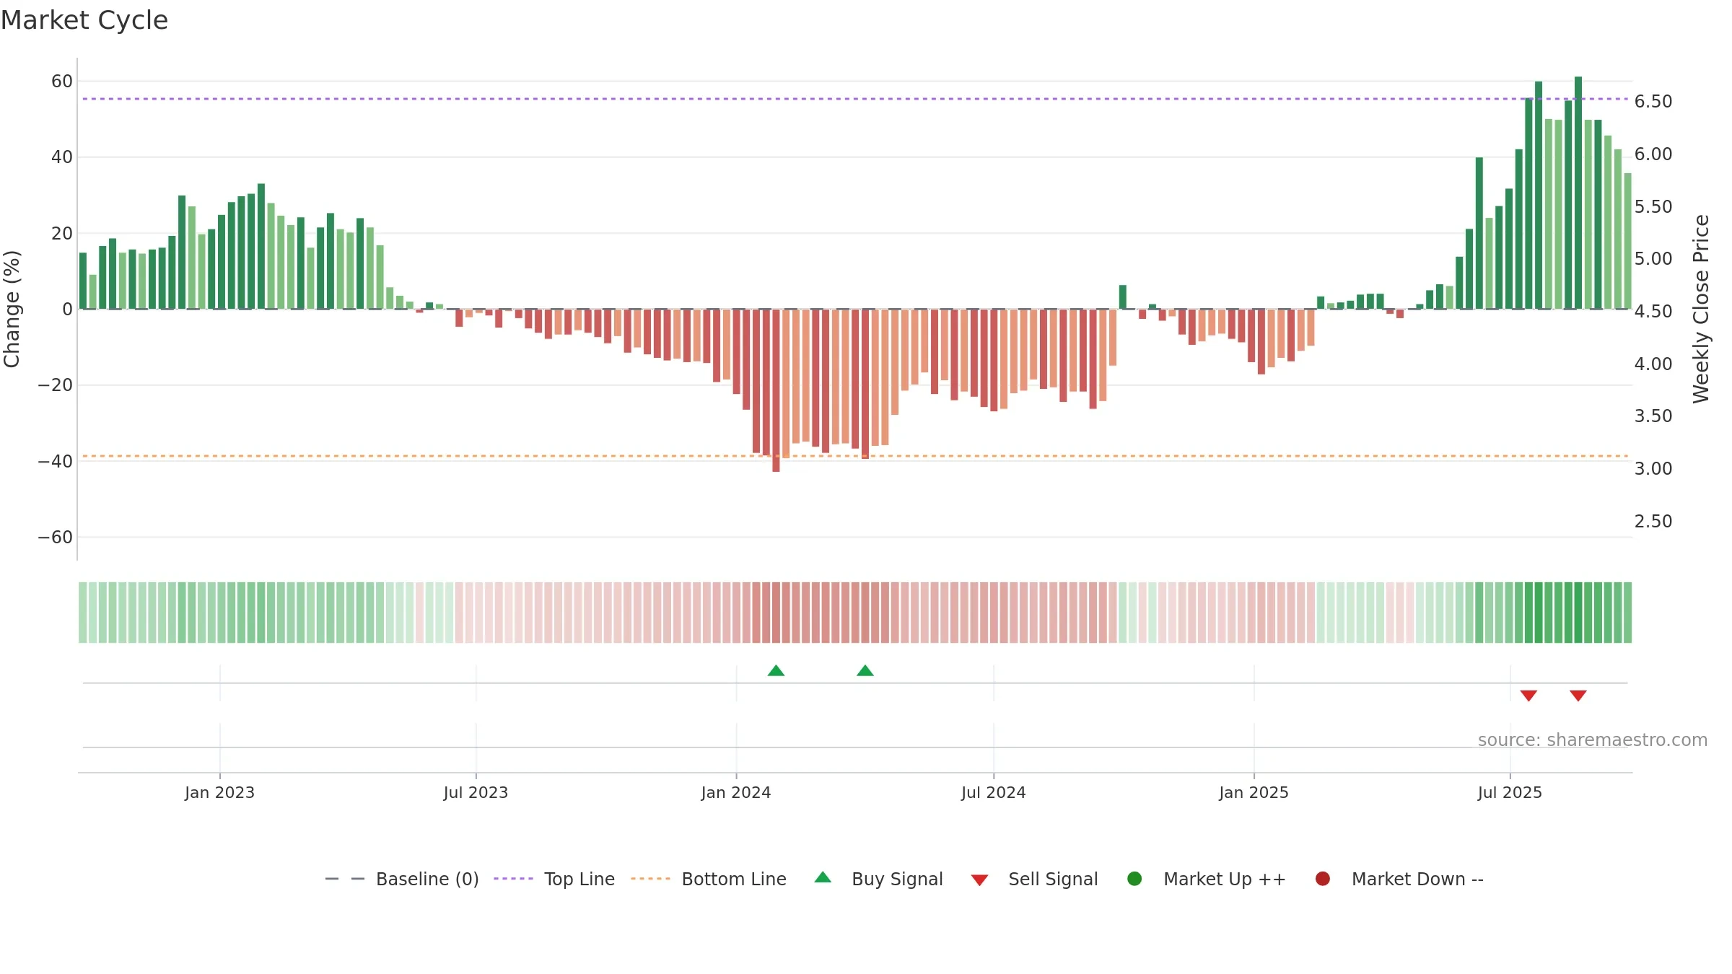1732x974 pixels.
Task: Click the isolated green bar near October 2024
Action: pyautogui.click(x=1123, y=297)
